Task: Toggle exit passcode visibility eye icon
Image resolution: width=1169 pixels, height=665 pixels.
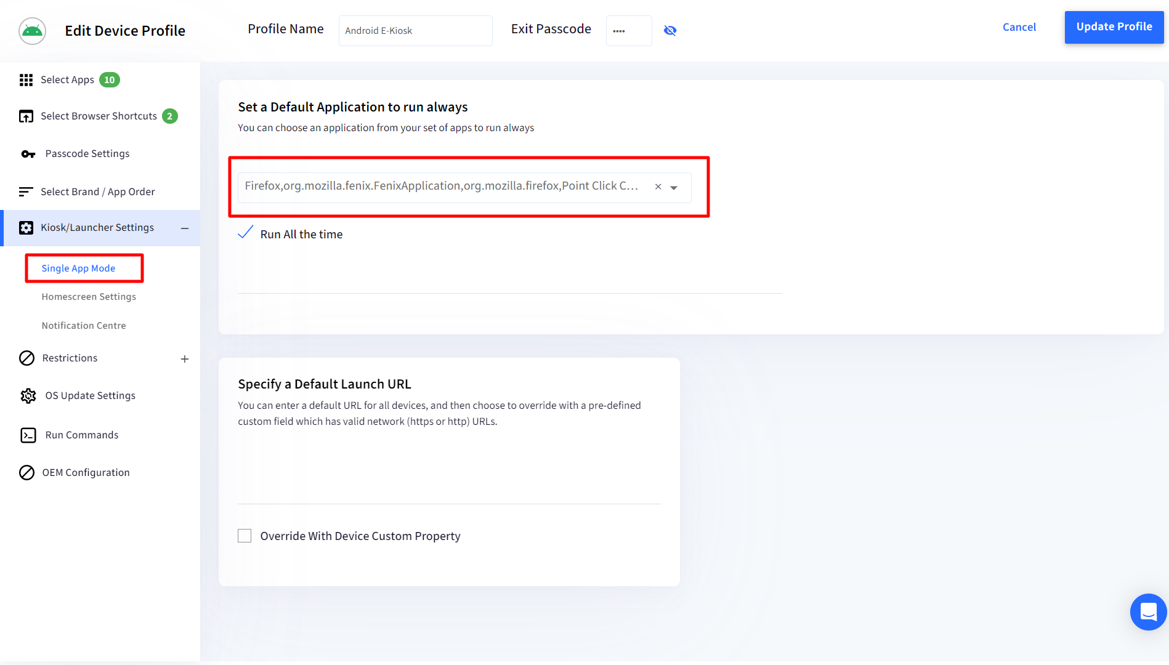Action: (x=670, y=31)
